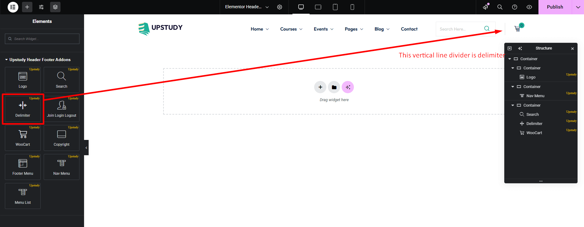Preview changes with the eye icon
This screenshot has width=584, height=227.
(x=529, y=7)
